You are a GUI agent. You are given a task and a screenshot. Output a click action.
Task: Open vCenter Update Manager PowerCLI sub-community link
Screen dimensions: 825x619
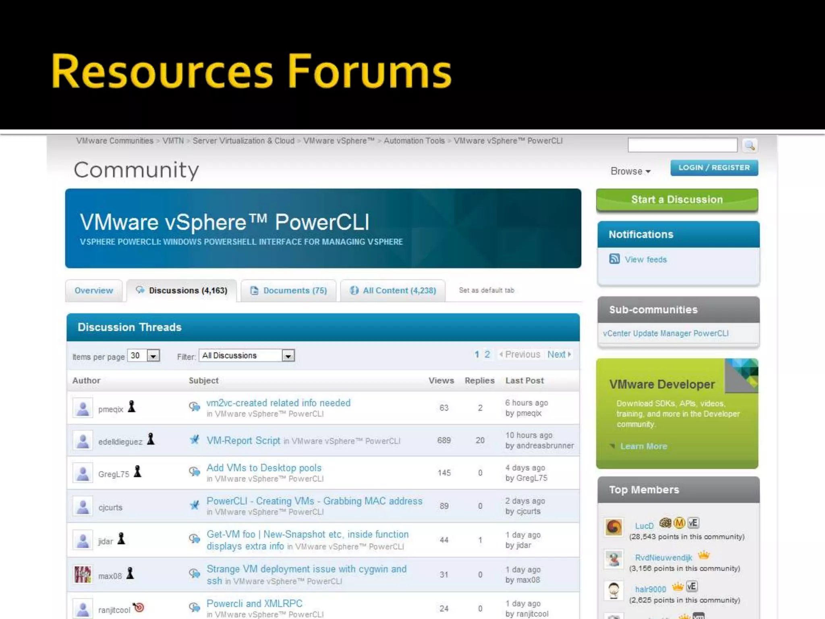[x=665, y=333]
